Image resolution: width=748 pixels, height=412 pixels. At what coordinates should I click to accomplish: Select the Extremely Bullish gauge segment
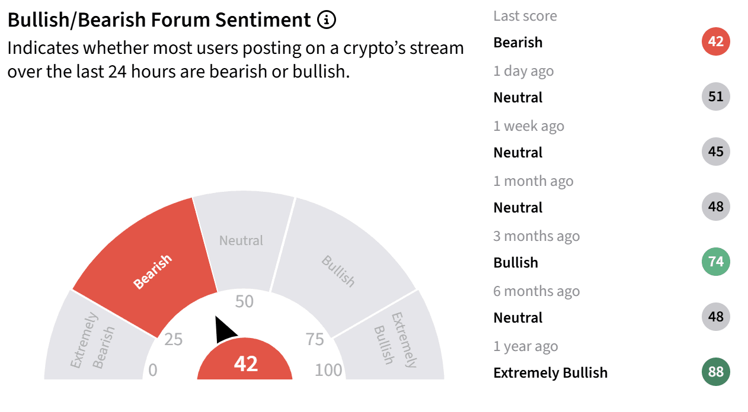click(391, 340)
